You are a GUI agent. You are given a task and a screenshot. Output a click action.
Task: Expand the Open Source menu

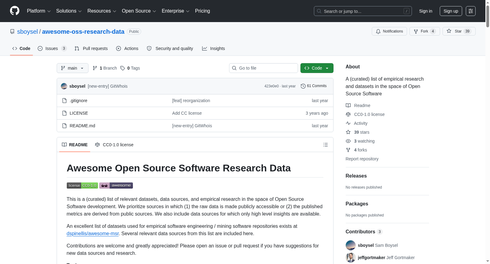click(139, 11)
